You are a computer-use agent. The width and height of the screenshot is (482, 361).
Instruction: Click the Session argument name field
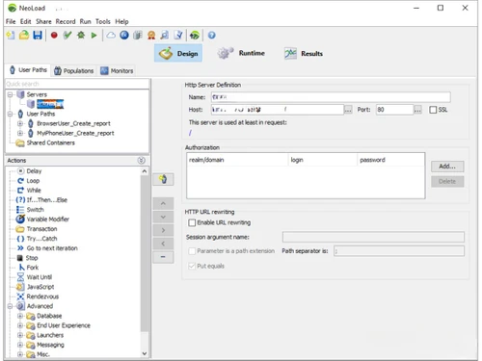373,237
